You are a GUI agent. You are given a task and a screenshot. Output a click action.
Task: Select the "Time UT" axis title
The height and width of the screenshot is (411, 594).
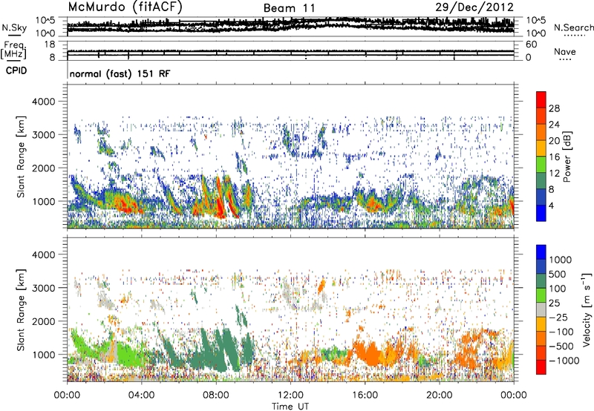point(290,407)
